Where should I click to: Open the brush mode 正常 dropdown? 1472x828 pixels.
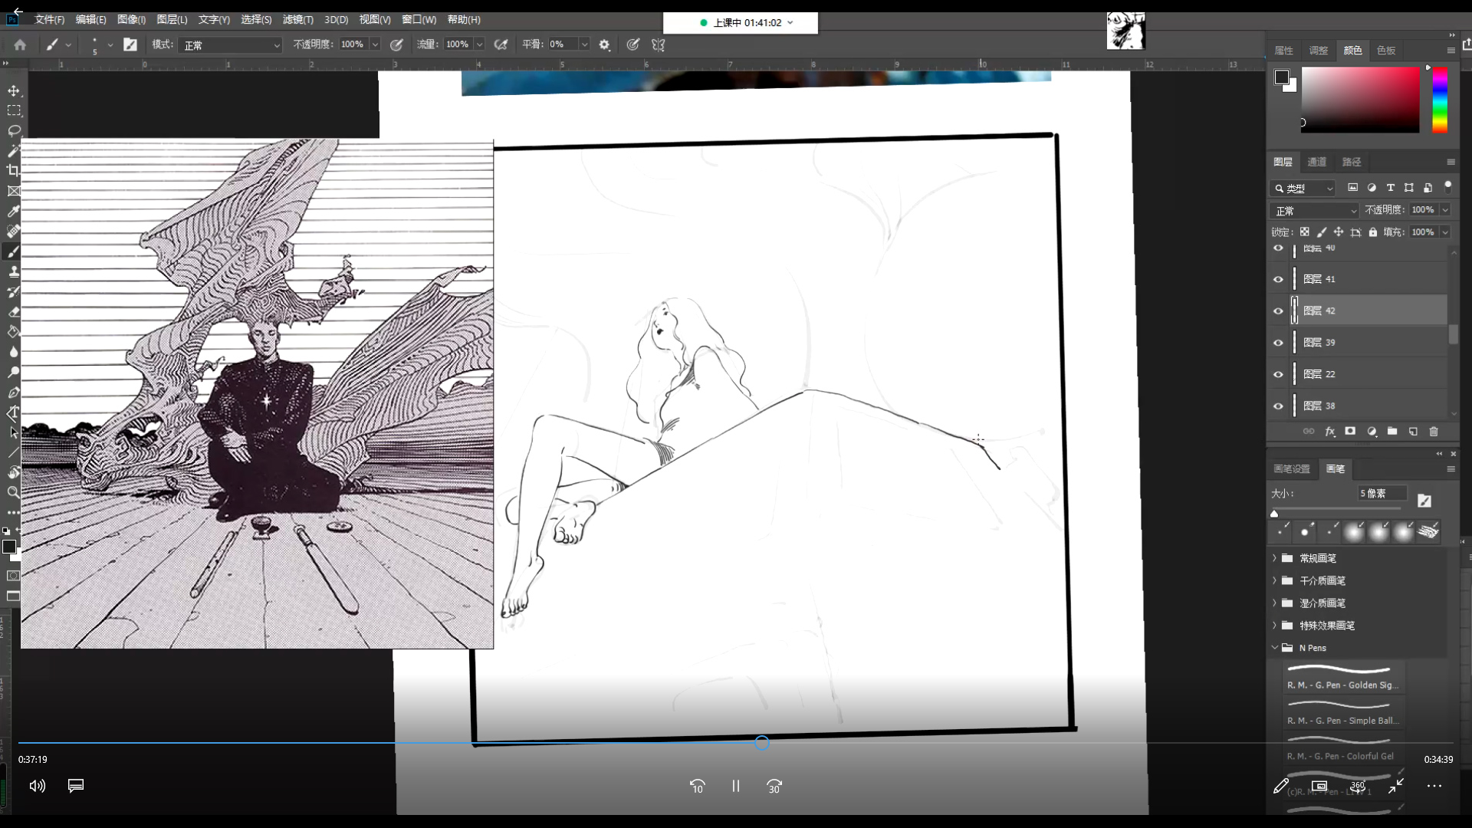point(232,45)
